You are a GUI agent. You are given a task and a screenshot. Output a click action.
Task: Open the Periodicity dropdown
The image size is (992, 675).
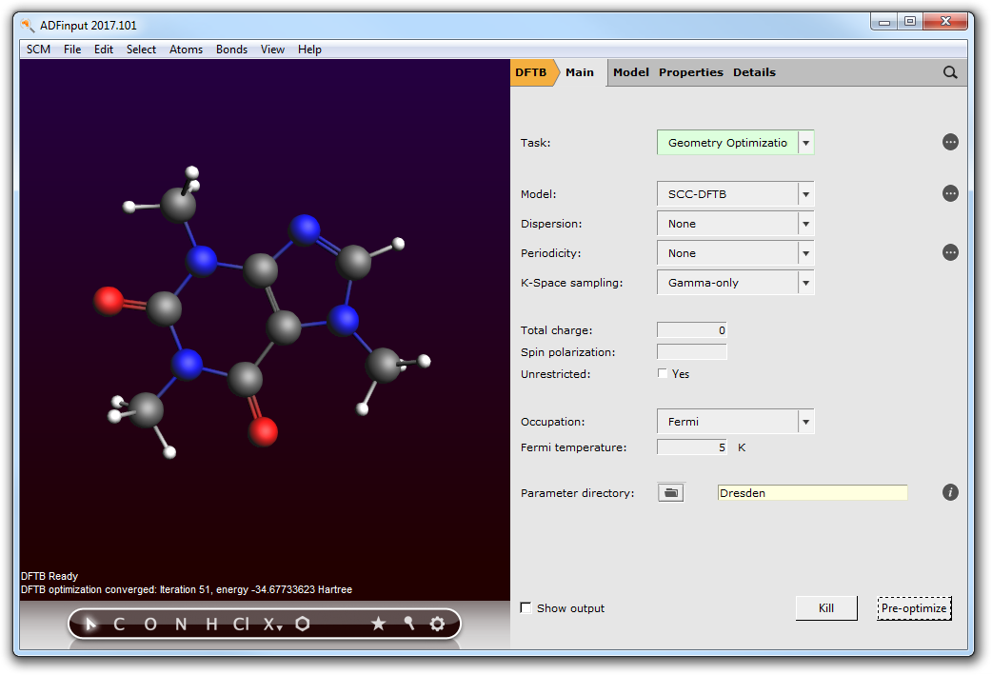point(735,253)
